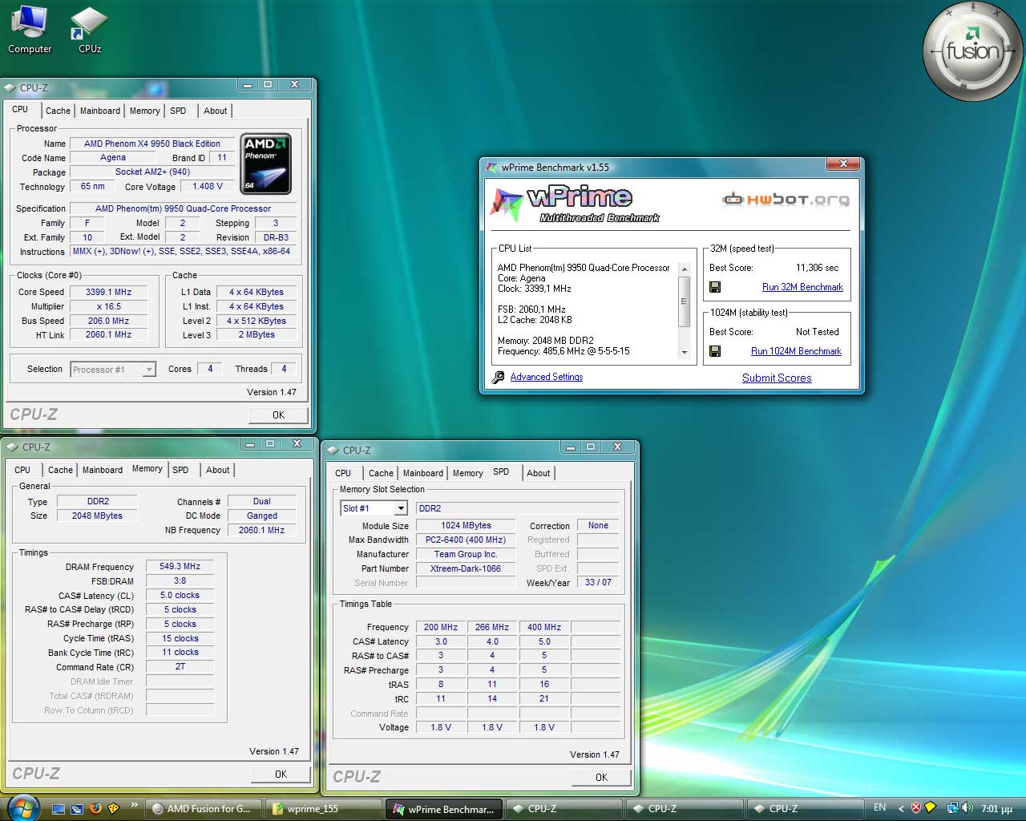Click OK in the CPU-Z memory timings window
Image resolution: width=1026 pixels, height=821 pixels.
(x=281, y=774)
